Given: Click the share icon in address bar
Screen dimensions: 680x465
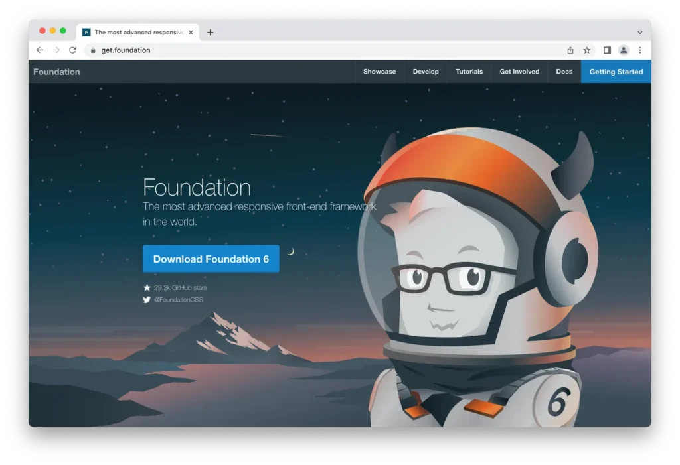Looking at the screenshot, I should [x=570, y=50].
